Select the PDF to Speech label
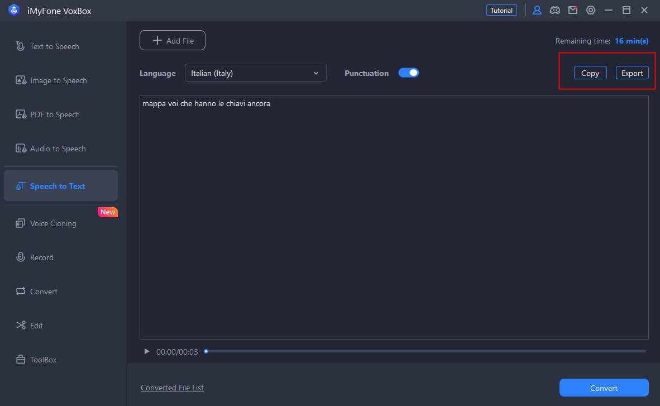This screenshot has width=660, height=406. pyautogui.click(x=55, y=114)
